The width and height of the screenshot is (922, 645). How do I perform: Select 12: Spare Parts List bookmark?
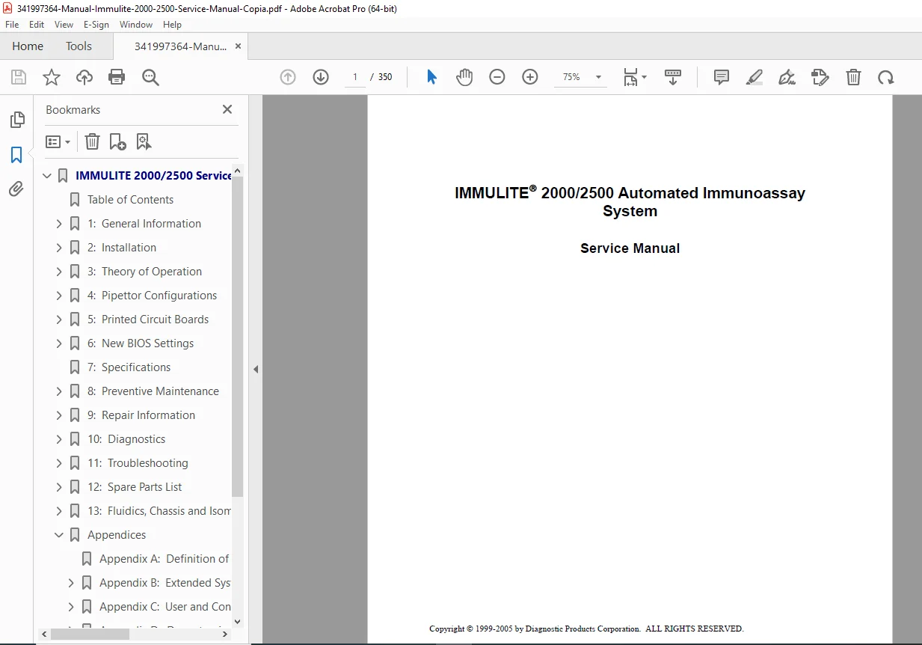135,487
